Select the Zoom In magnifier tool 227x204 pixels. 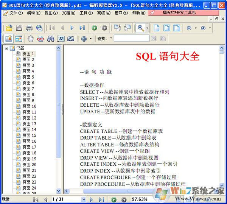pos(141,28)
